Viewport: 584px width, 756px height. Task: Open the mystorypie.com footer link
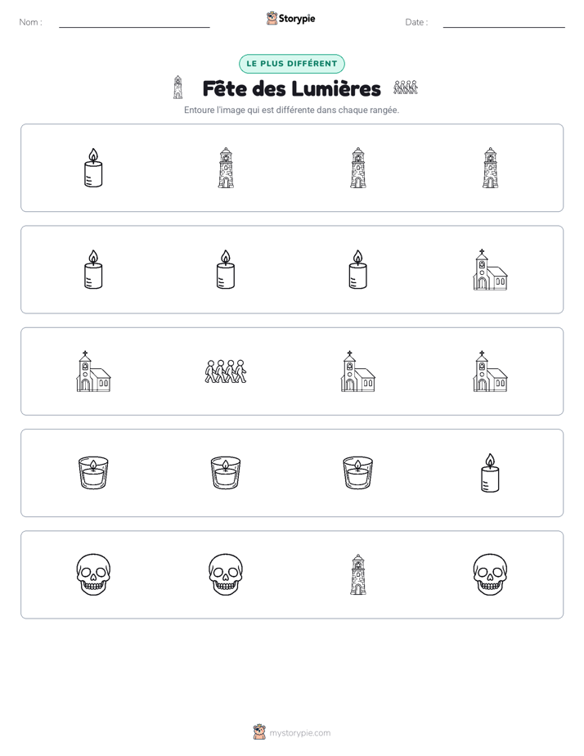tap(299, 732)
